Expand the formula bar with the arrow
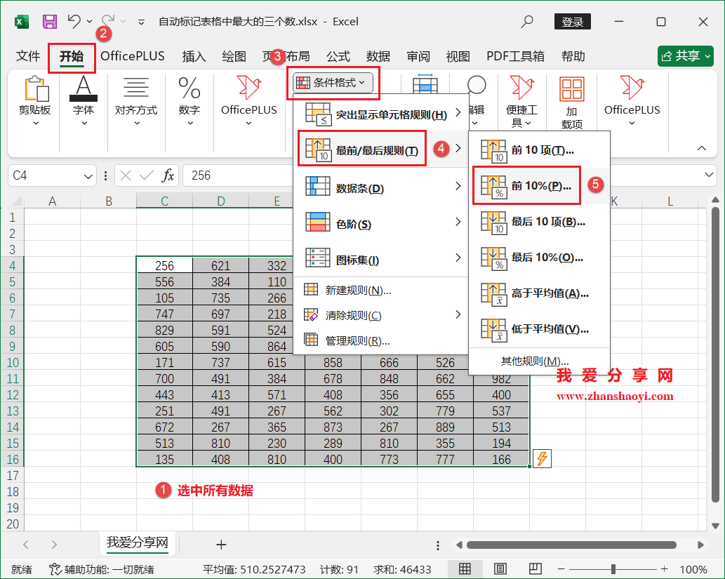This screenshot has width=725, height=579. pos(708,175)
